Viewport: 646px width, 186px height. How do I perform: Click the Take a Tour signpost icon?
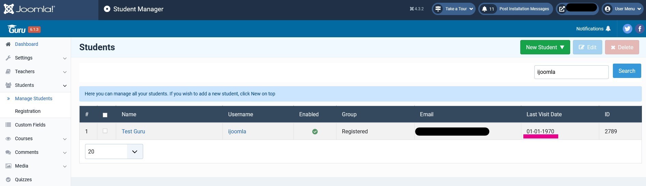tap(438, 9)
